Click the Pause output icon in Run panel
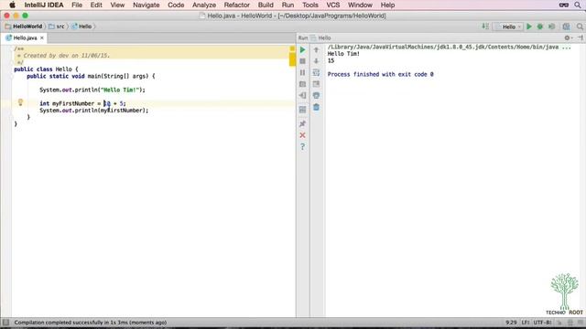The image size is (586, 329). tap(303, 73)
